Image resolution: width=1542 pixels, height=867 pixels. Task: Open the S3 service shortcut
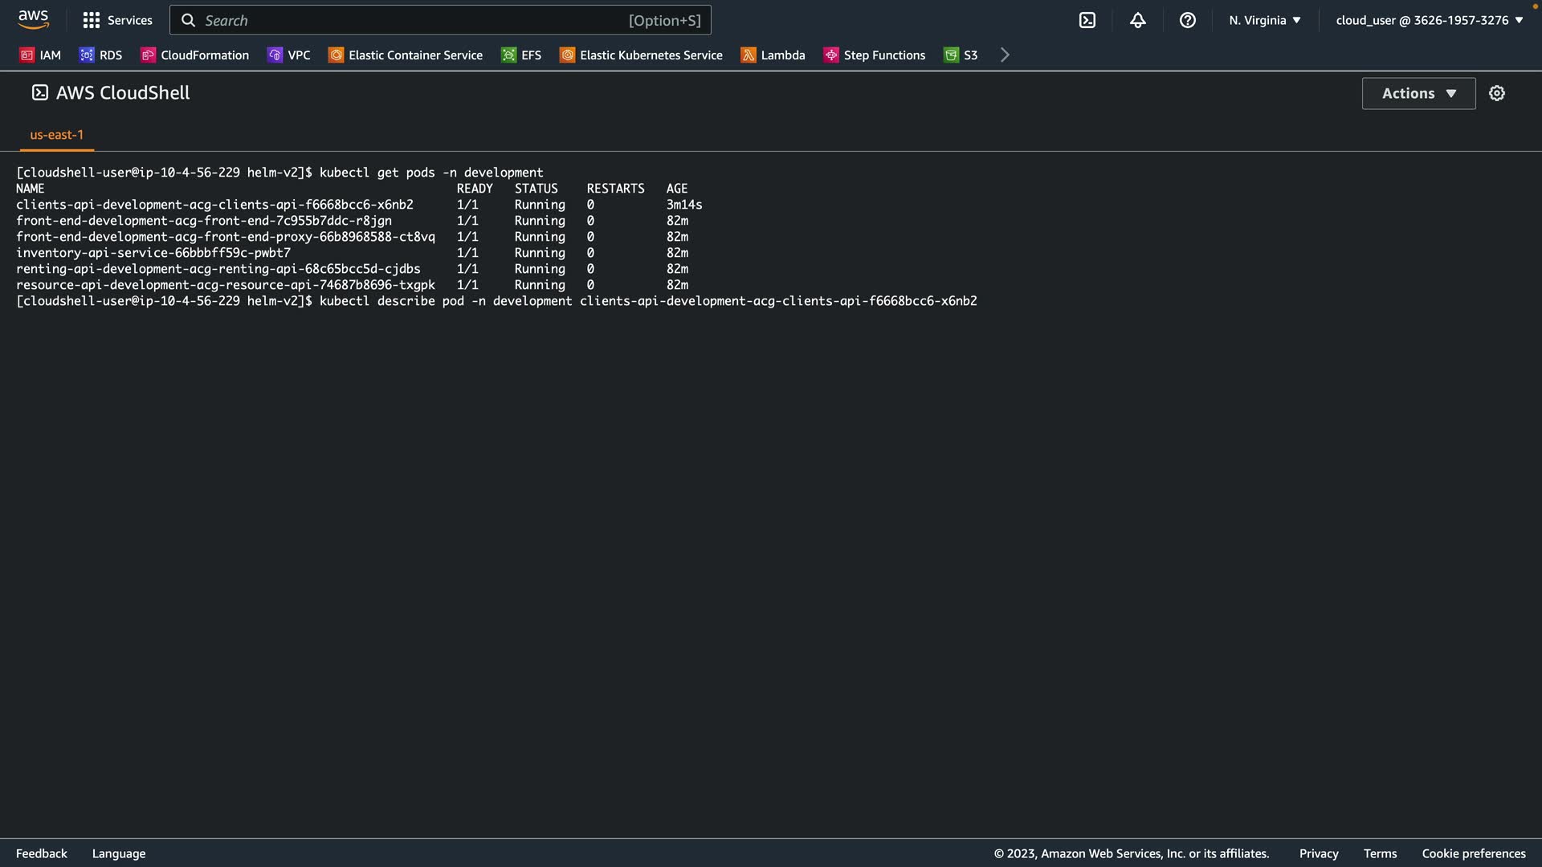pos(961,55)
